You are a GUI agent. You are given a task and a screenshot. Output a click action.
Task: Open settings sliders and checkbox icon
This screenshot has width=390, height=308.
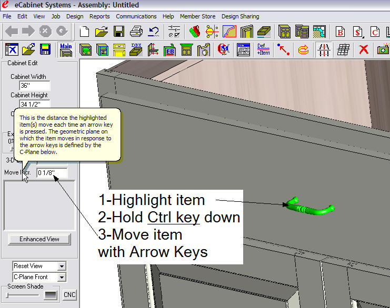pyautogui.click(x=174, y=32)
